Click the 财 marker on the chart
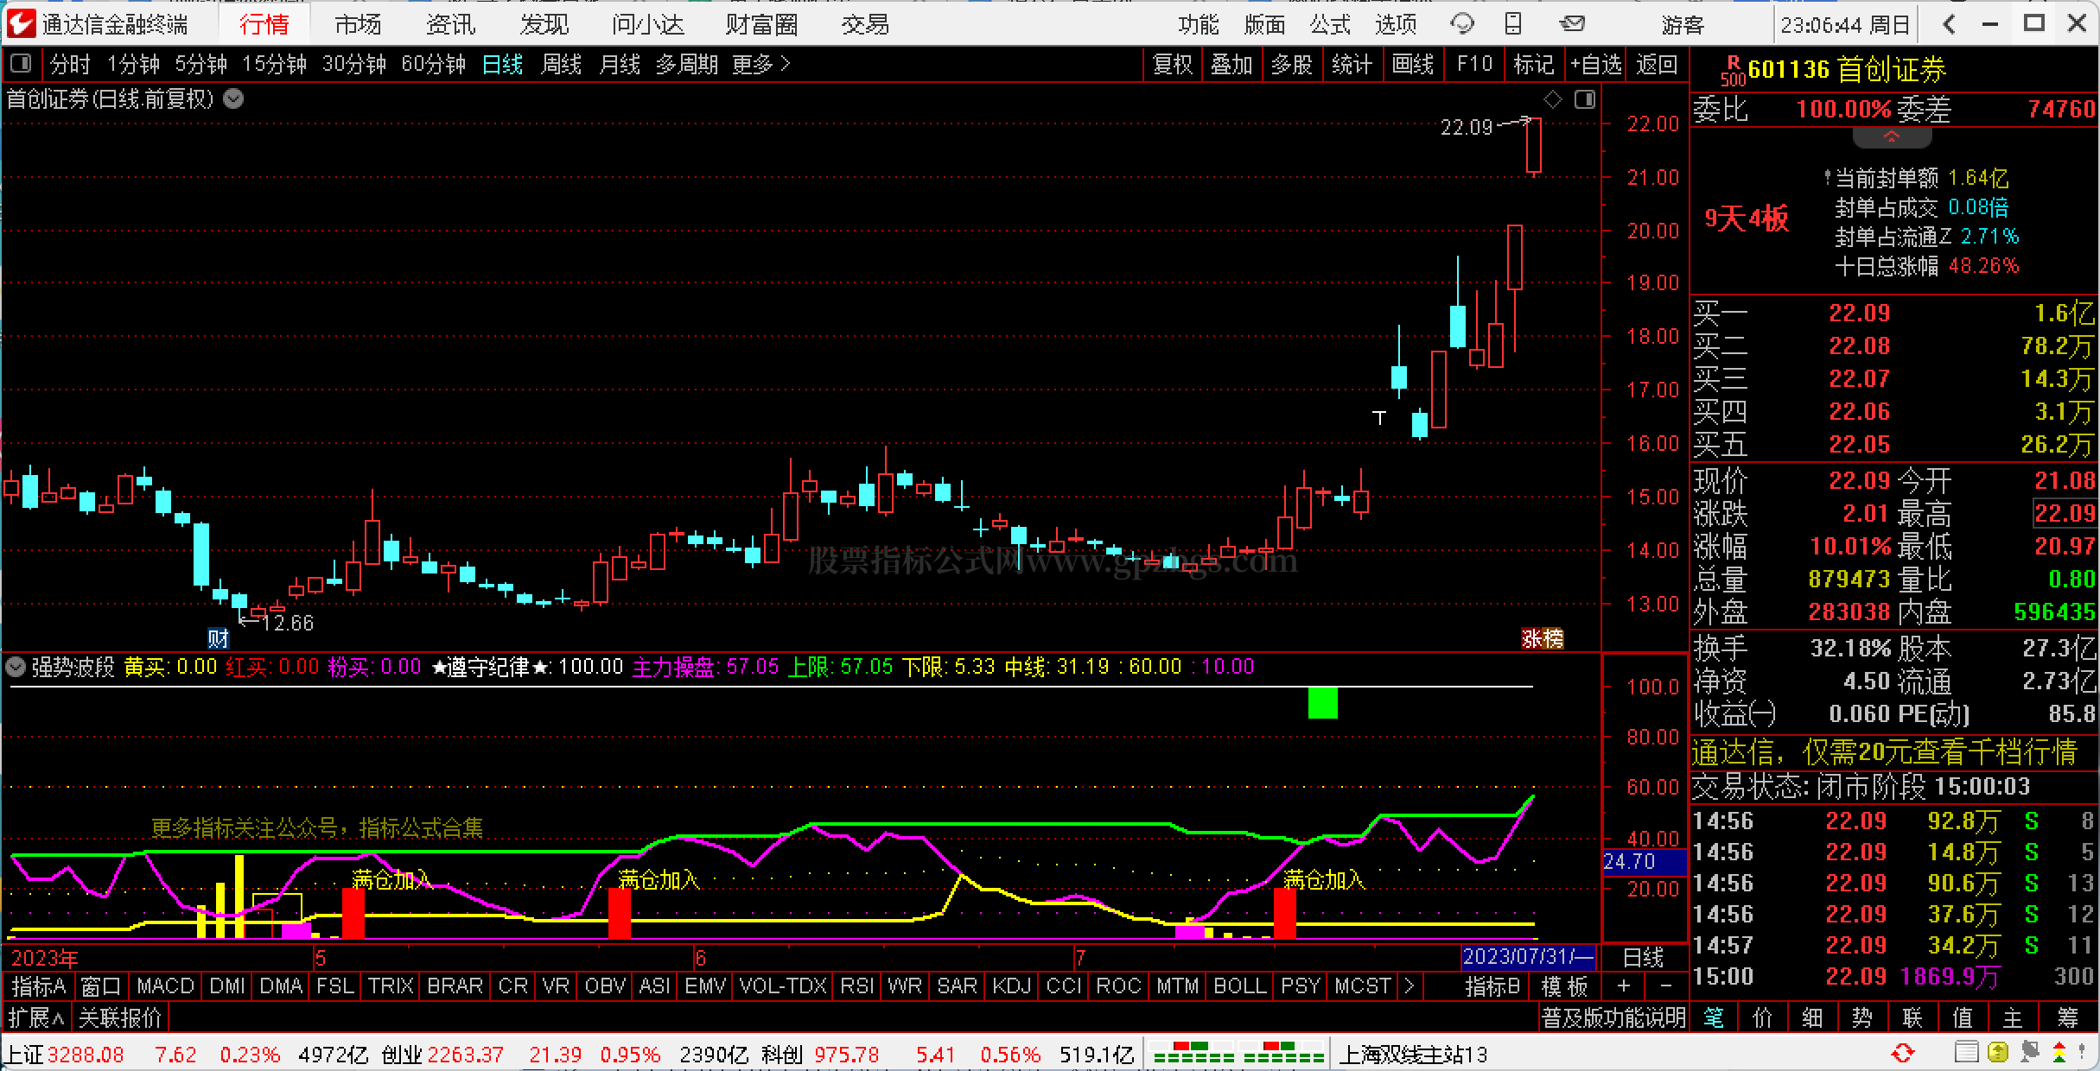2100x1071 pixels. tap(218, 638)
